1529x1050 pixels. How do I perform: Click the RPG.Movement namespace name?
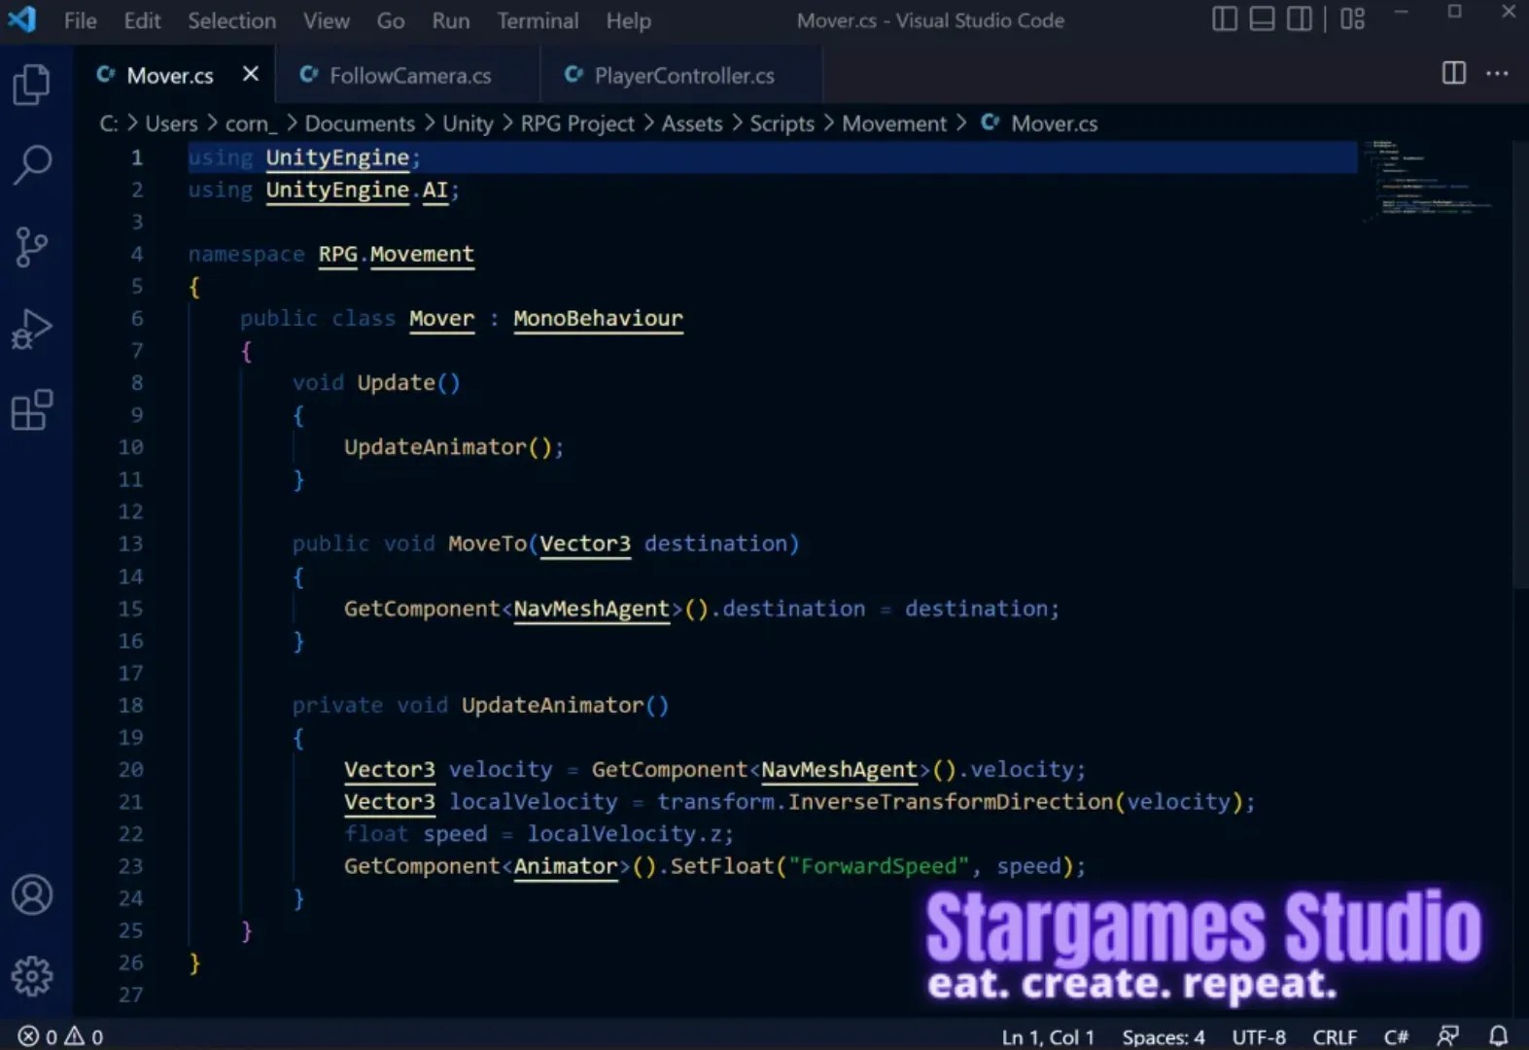tap(396, 254)
